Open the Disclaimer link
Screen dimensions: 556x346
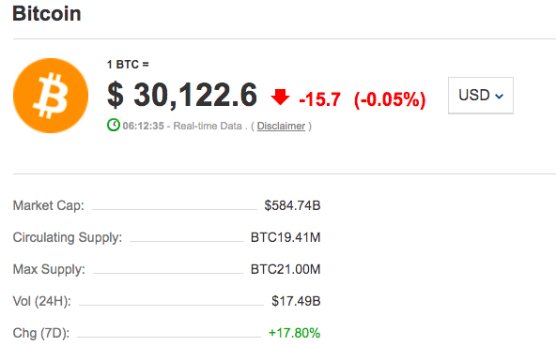pyautogui.click(x=281, y=126)
